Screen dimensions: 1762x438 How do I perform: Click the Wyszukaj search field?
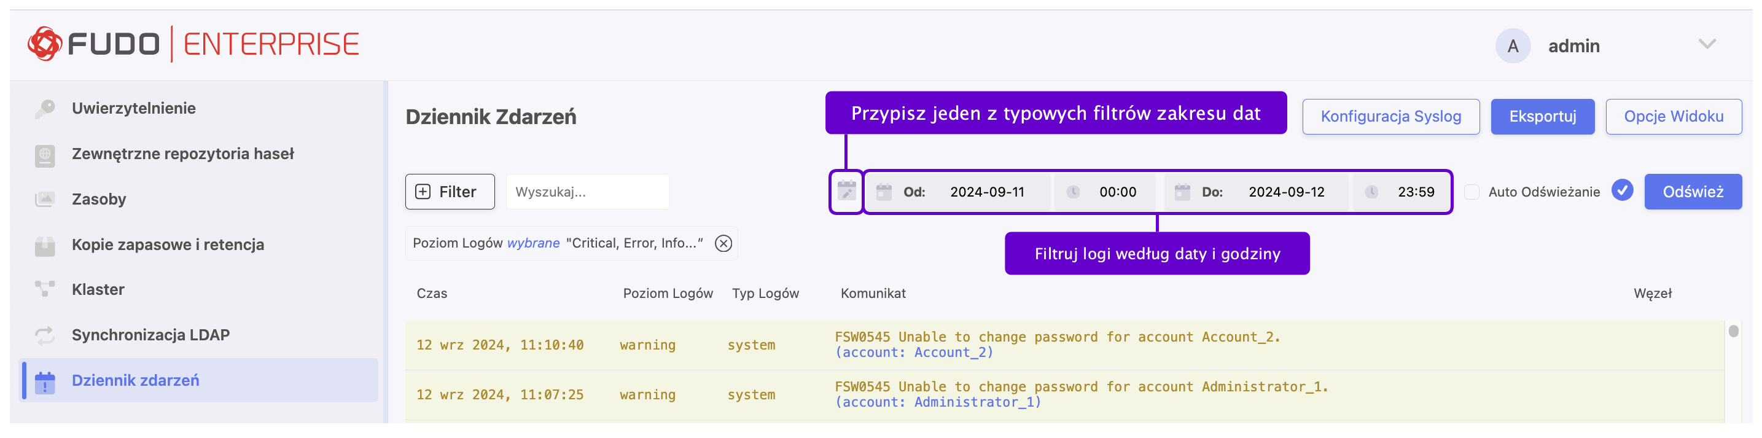tap(587, 192)
